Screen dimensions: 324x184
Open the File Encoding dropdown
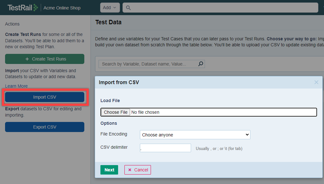[x=195, y=135]
